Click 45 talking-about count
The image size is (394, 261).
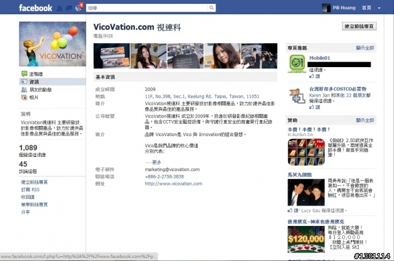tap(23, 164)
